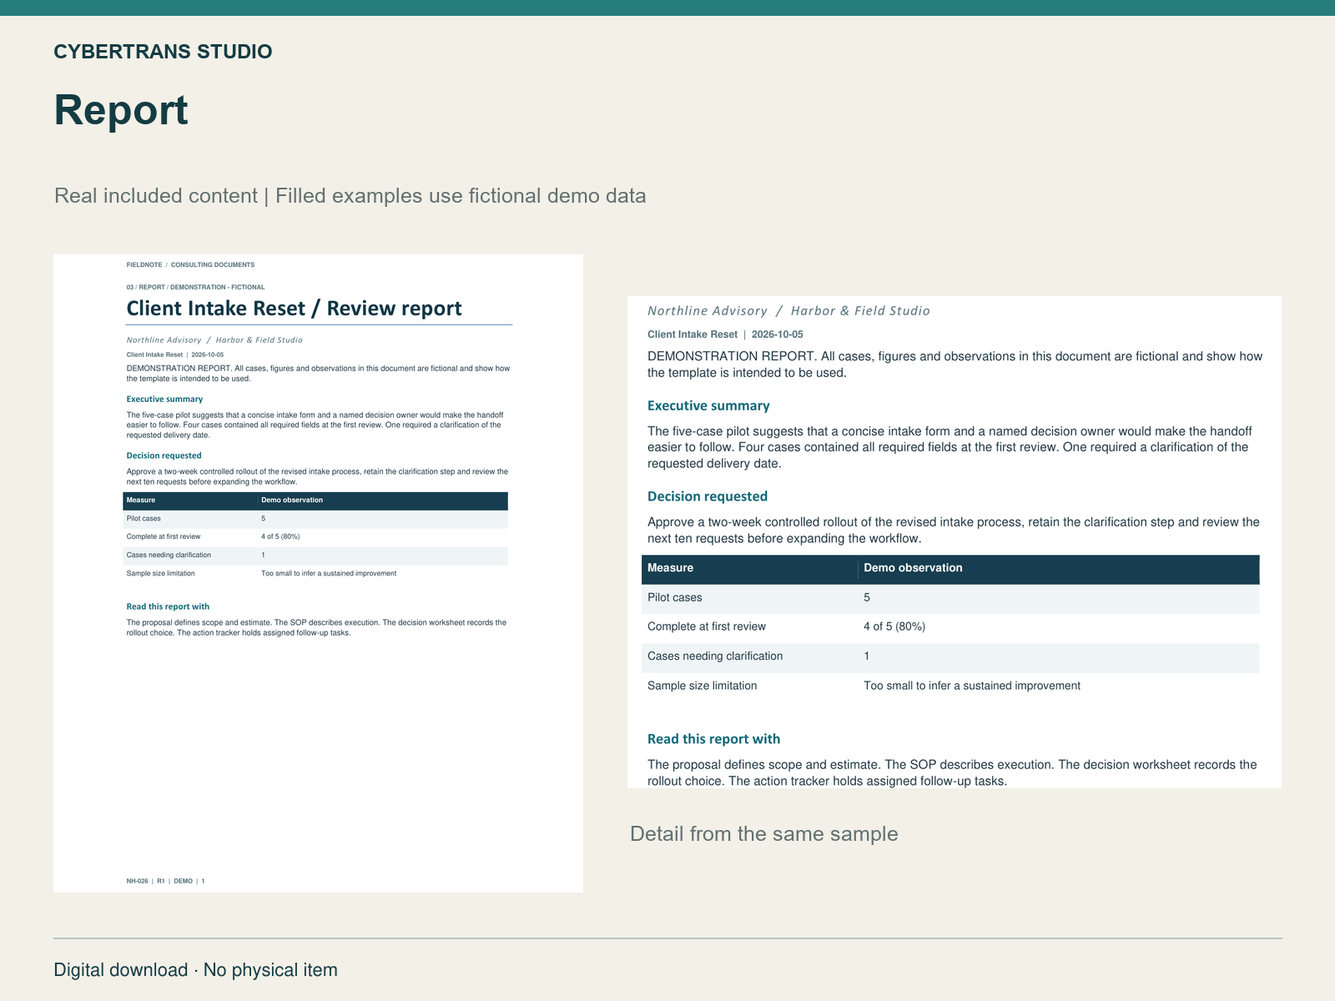Select the "Pilot cases" cell in the enlarged table

click(x=674, y=598)
